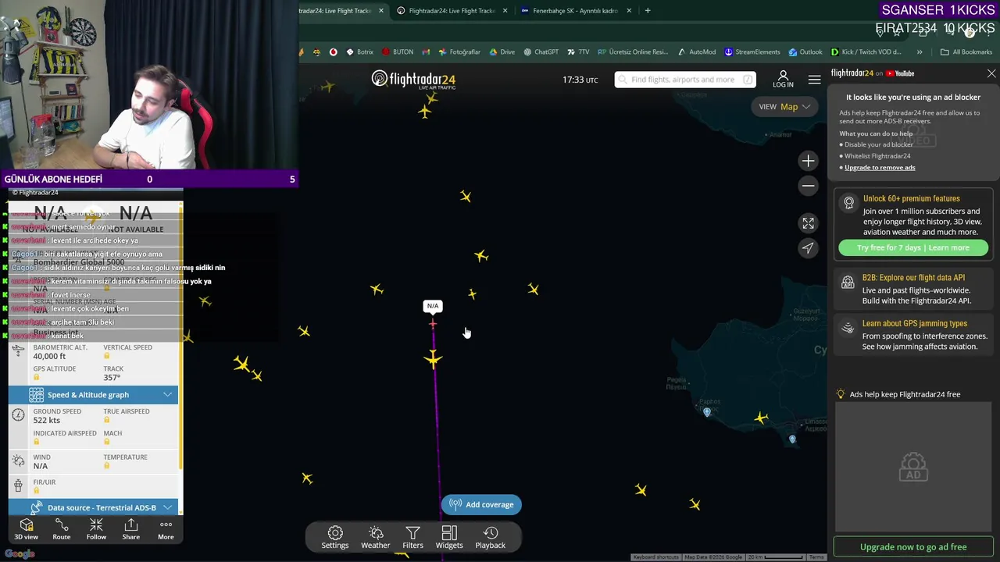This screenshot has height=562, width=1000.
Task: Open B2B: Explore our flight data API
Action: pos(913,289)
